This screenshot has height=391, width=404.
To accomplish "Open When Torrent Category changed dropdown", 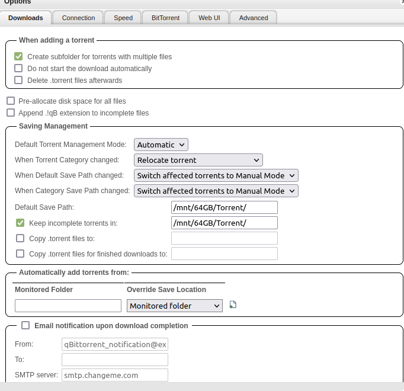I will tap(198, 160).
